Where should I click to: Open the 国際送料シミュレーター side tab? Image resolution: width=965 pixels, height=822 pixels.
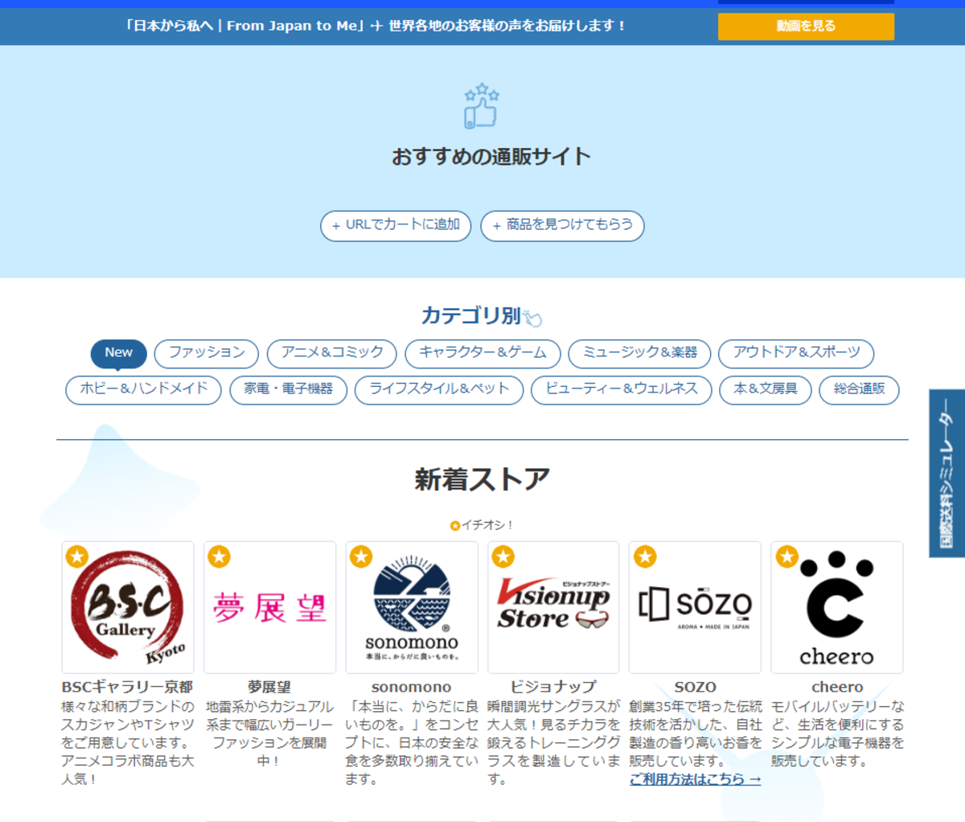[x=947, y=470]
